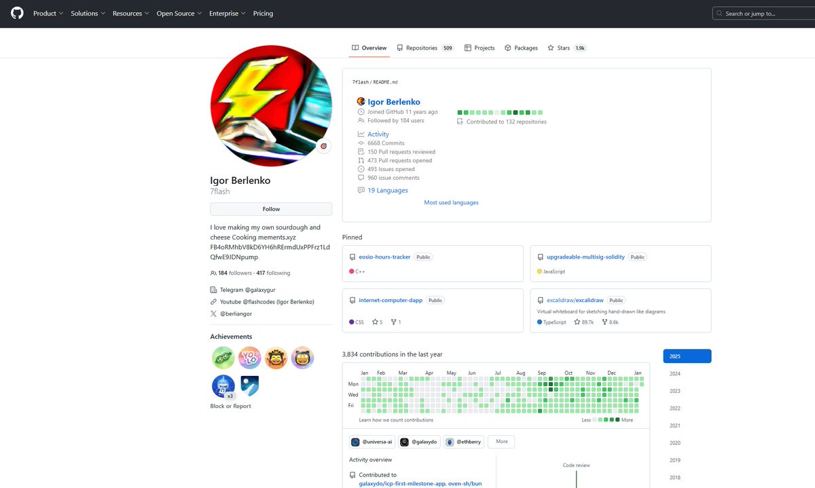Open the excalidraw 89.7k stargazers

(x=584, y=322)
